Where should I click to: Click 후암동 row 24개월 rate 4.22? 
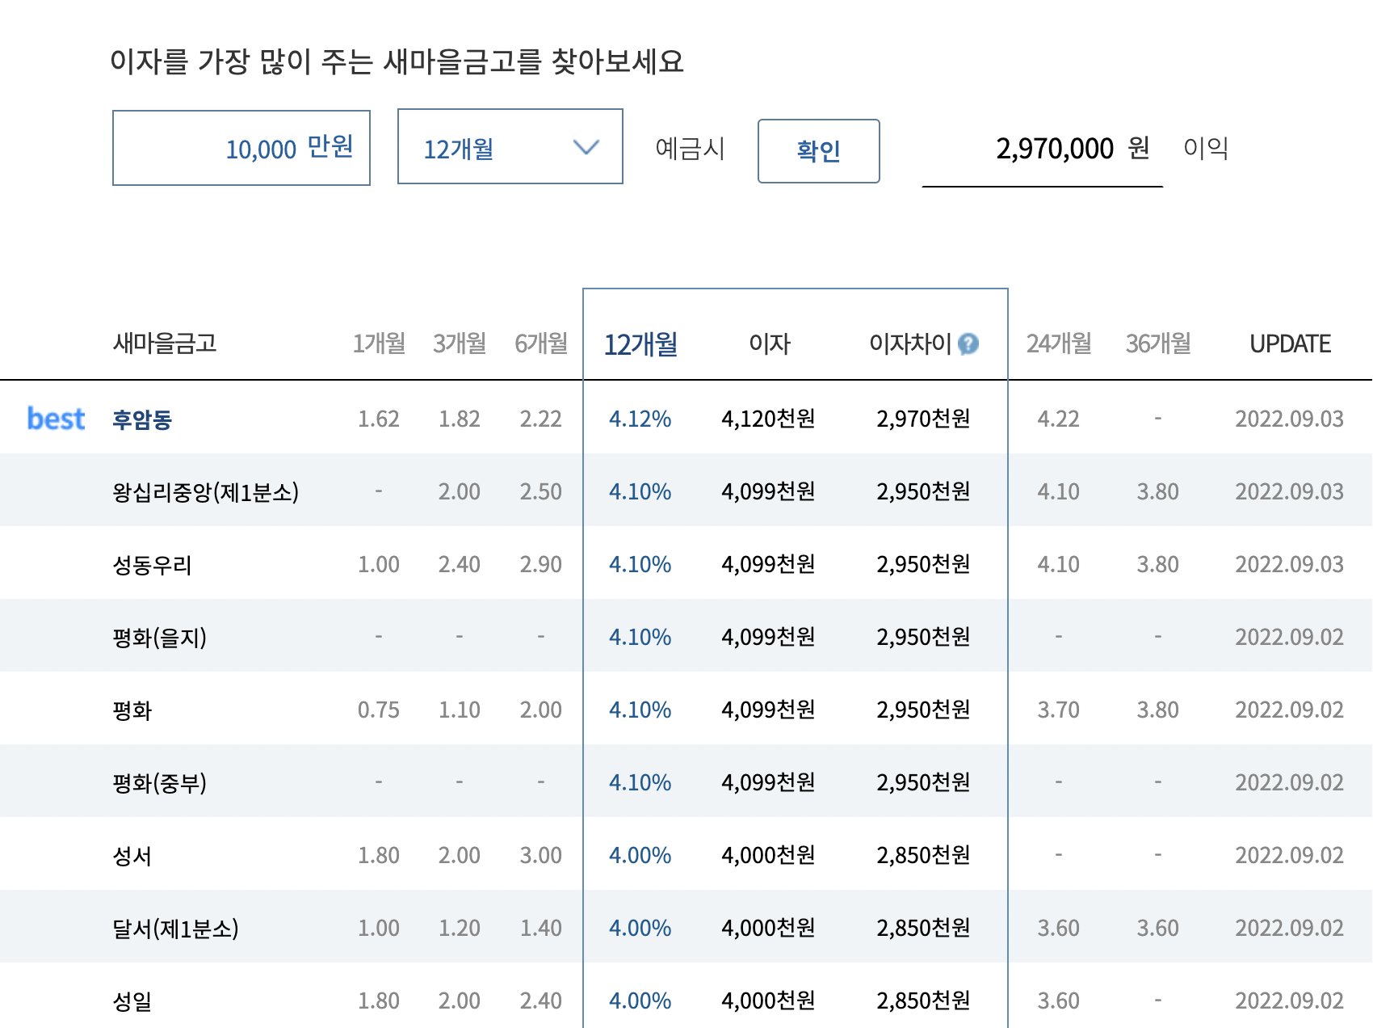pyautogui.click(x=1059, y=419)
